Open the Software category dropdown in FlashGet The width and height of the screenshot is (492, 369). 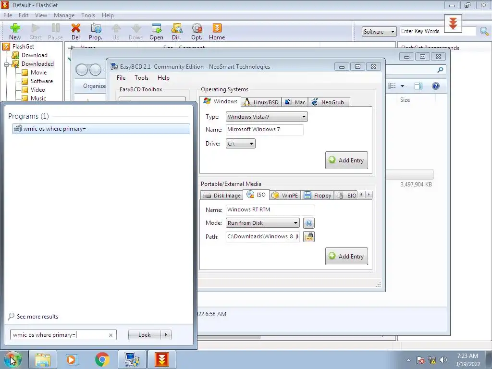[379, 31]
